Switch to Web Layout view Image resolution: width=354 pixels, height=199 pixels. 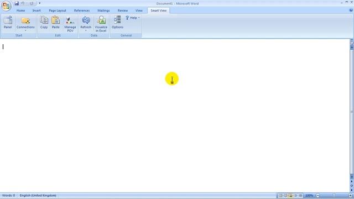[290, 196]
